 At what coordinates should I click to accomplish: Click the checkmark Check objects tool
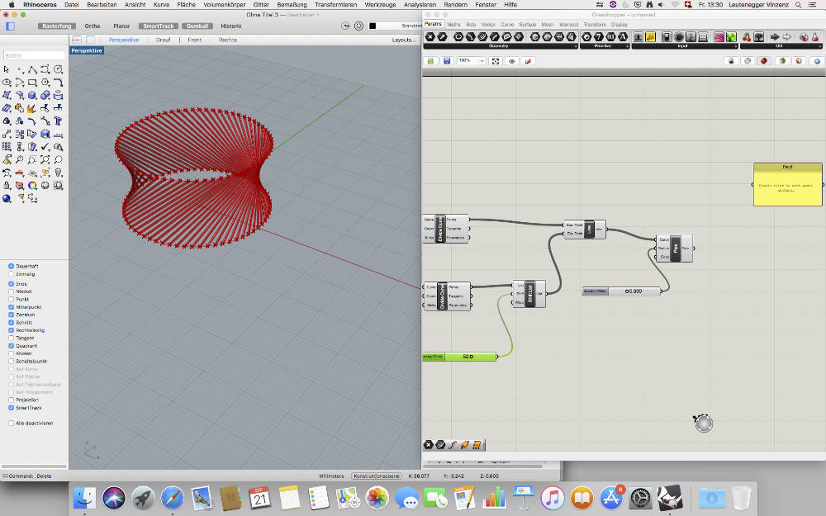pos(45,147)
